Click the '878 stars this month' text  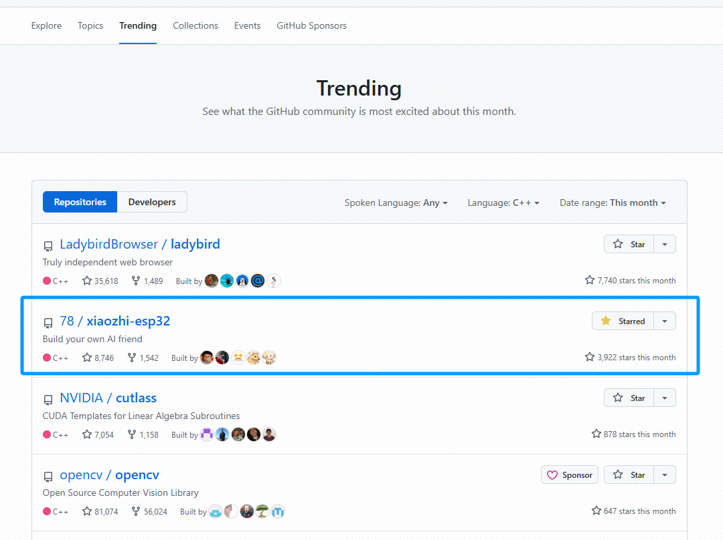pyautogui.click(x=639, y=434)
